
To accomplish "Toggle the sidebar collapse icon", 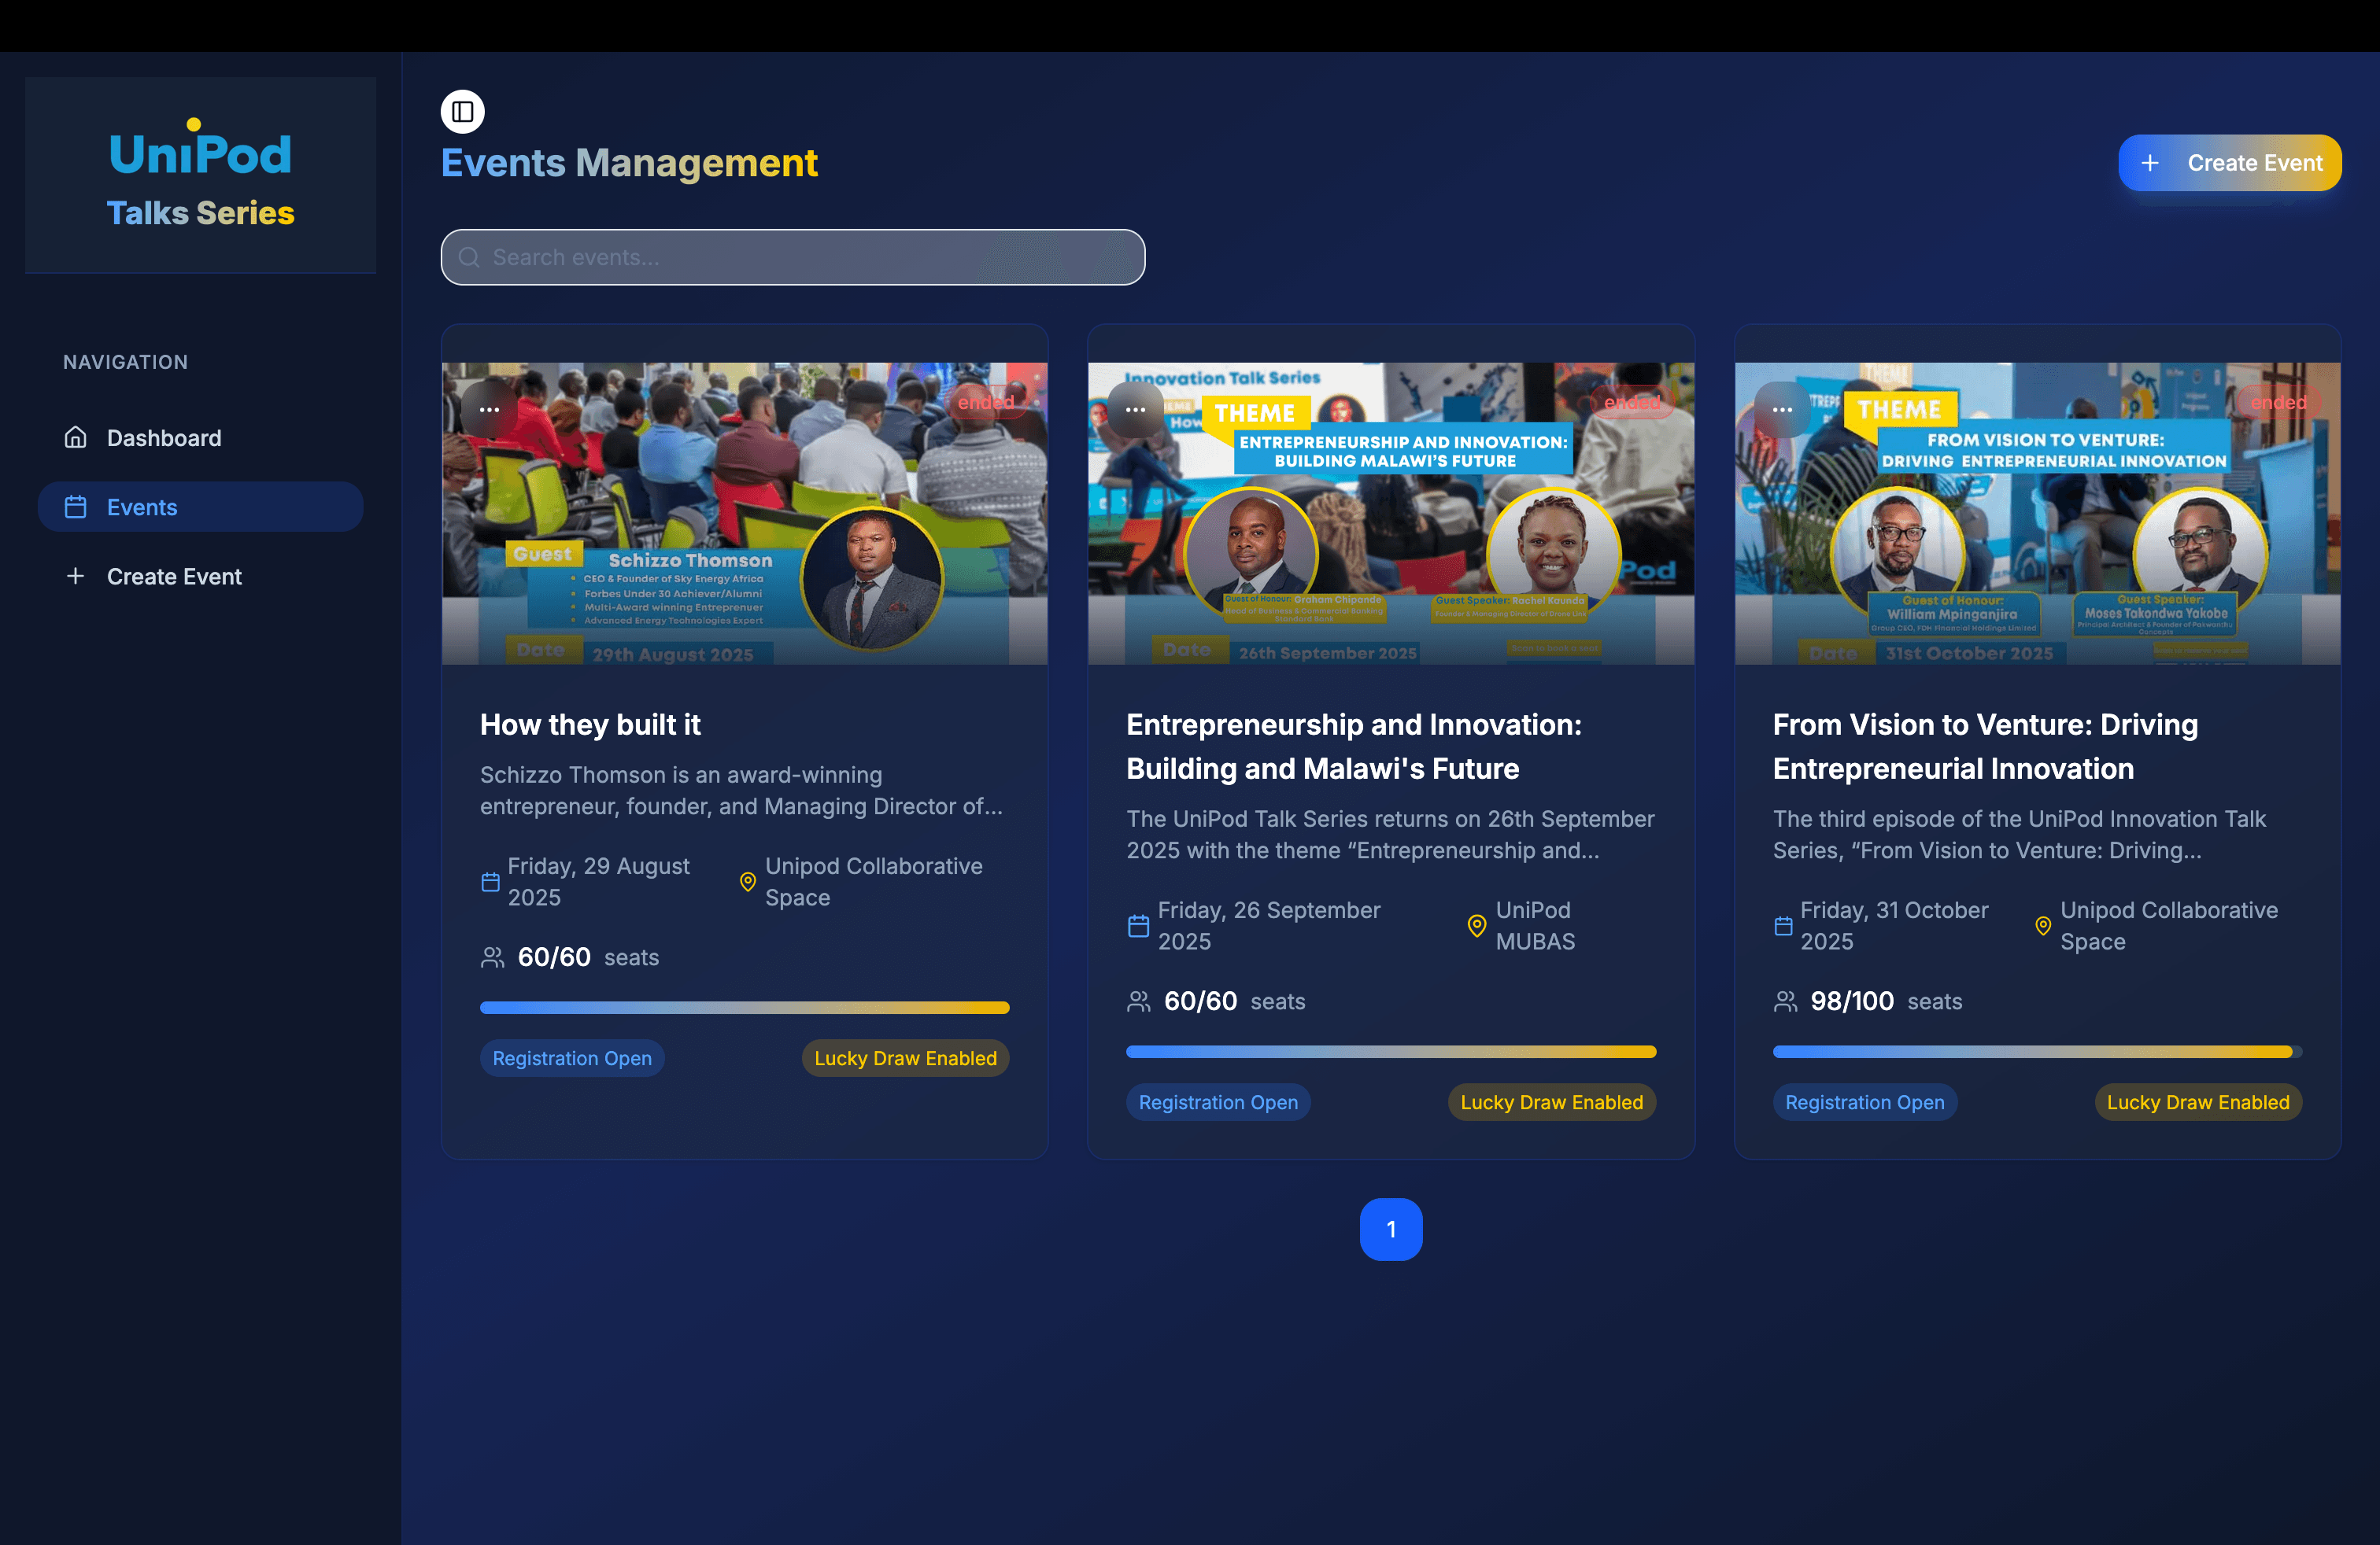I will click(462, 111).
